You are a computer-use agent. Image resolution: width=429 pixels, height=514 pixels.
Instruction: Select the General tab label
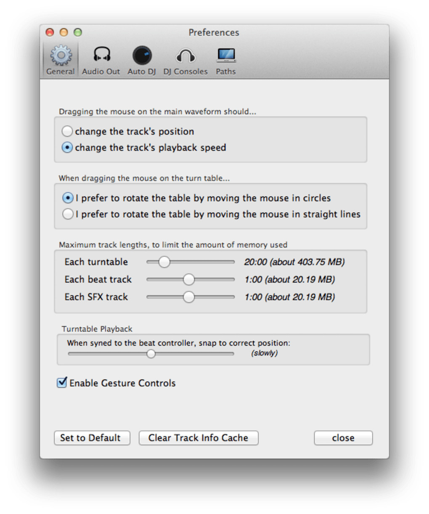(x=61, y=72)
